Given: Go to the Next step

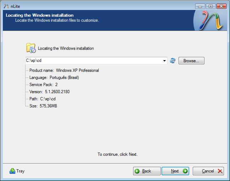Looking at the screenshot, I should 175,171.
